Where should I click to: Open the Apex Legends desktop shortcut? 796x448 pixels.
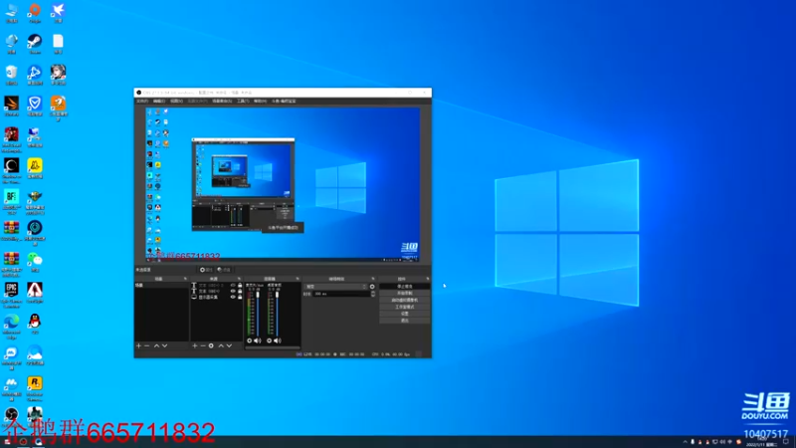coord(35,293)
